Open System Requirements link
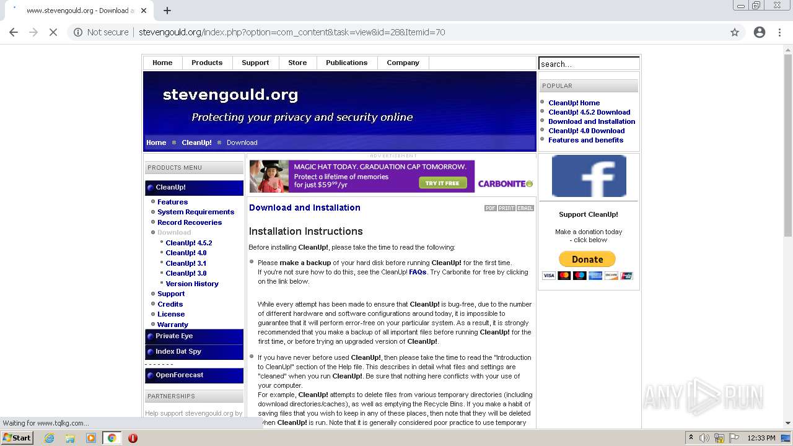The height and width of the screenshot is (446, 793). click(x=196, y=212)
